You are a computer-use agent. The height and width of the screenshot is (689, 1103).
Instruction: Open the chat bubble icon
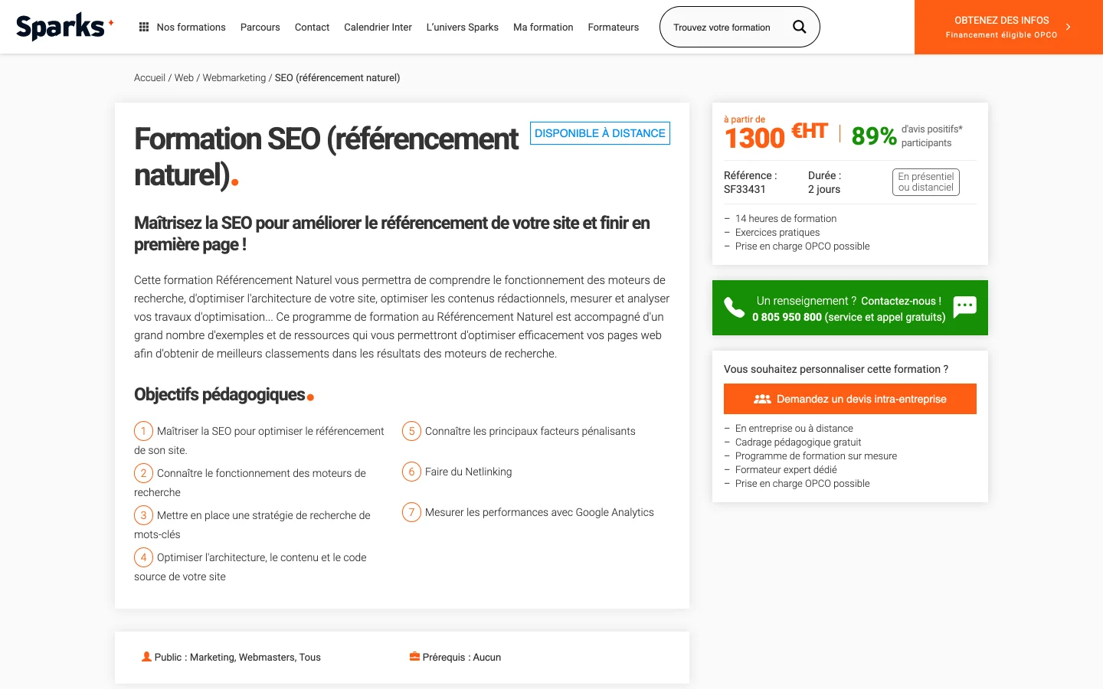[x=964, y=307]
